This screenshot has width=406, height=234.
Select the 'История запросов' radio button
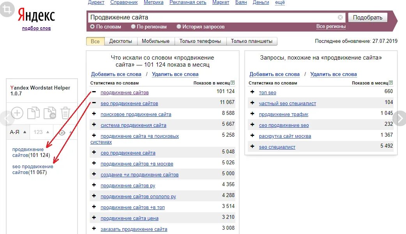pos(179,26)
